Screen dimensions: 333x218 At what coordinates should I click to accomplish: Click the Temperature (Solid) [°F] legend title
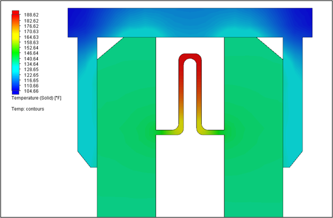tap(36, 98)
